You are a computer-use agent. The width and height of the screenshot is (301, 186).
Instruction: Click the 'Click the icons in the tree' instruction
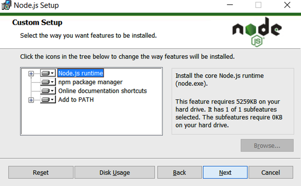(x=127, y=57)
